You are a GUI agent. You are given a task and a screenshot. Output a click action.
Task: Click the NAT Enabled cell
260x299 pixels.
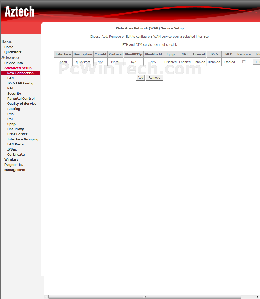coord(185,62)
